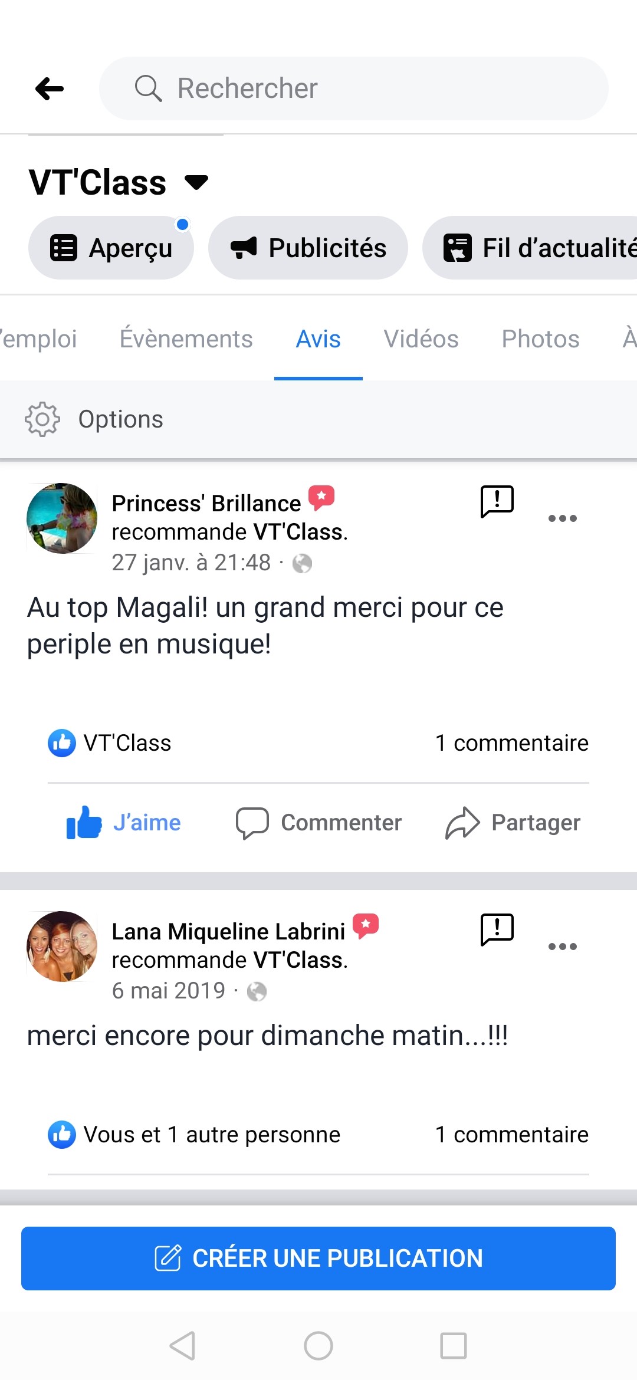Open review Options gear
This screenshot has height=1380, width=637.
42,419
